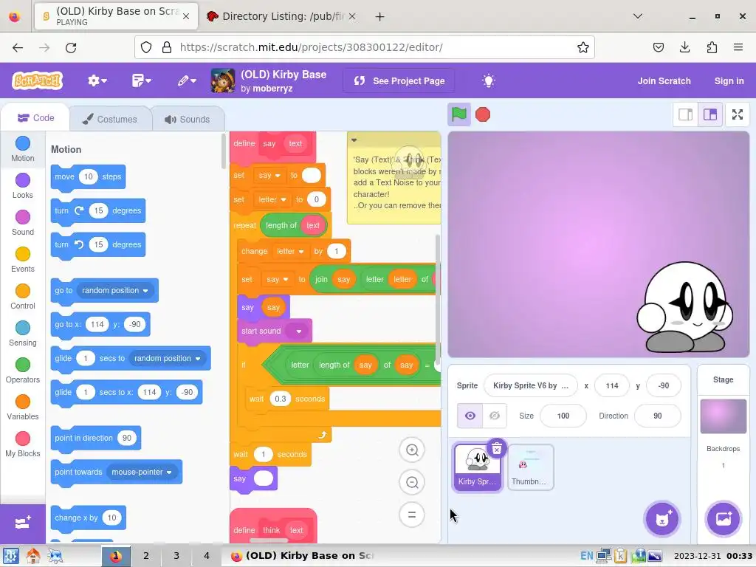Image resolution: width=756 pixels, height=567 pixels.
Task: Click Join Scratch link
Action: tap(664, 81)
